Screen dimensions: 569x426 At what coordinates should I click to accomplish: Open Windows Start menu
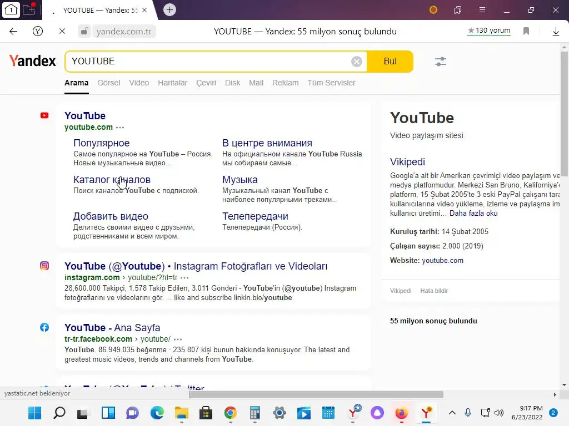coord(35,413)
